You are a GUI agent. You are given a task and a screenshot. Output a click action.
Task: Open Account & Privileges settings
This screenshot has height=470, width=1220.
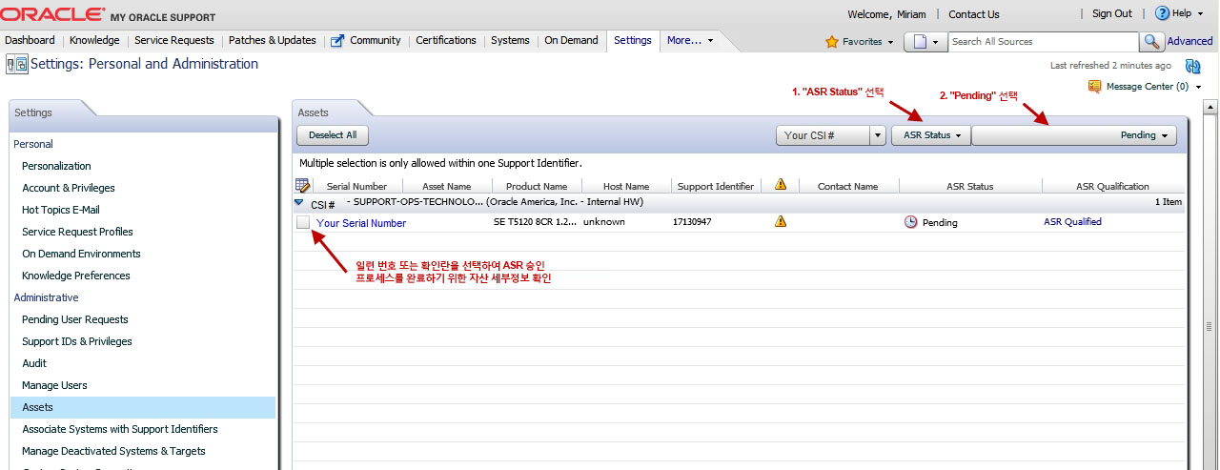pos(69,188)
